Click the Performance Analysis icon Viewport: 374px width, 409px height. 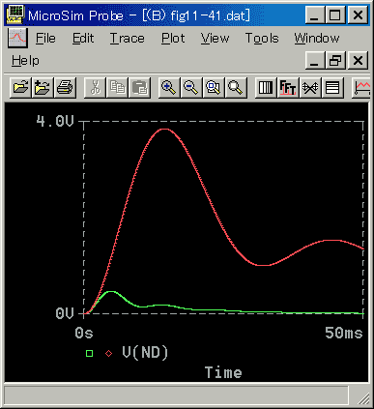coord(310,87)
